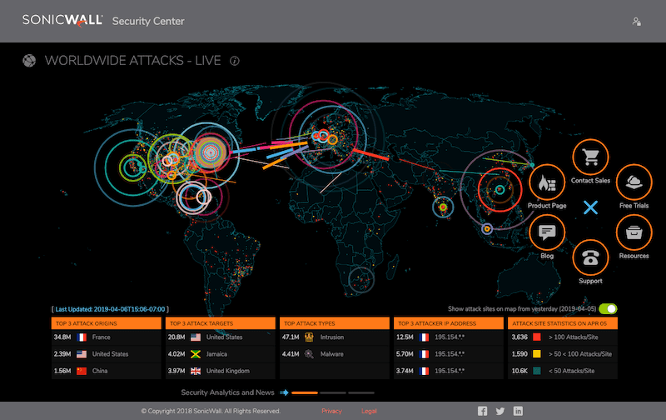Click the user account icon in header
Image resolution: width=666 pixels, height=420 pixels.
coord(637,21)
